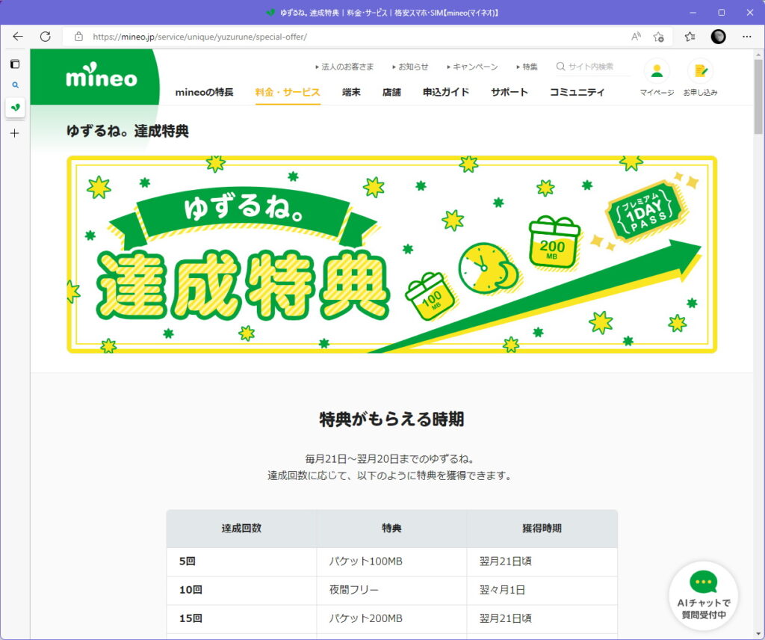
Task: Click the ゆずるね。達成特典 banner image
Action: 391,254
